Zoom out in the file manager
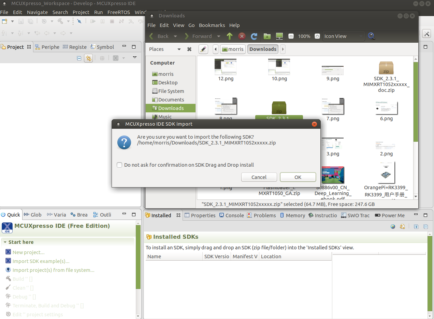This screenshot has height=319, width=434. click(291, 36)
